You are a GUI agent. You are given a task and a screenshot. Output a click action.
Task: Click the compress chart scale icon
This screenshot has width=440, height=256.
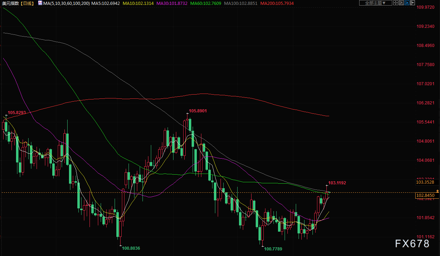click(x=401, y=3)
